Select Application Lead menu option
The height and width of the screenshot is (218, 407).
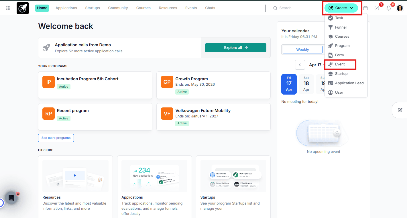coord(349,83)
